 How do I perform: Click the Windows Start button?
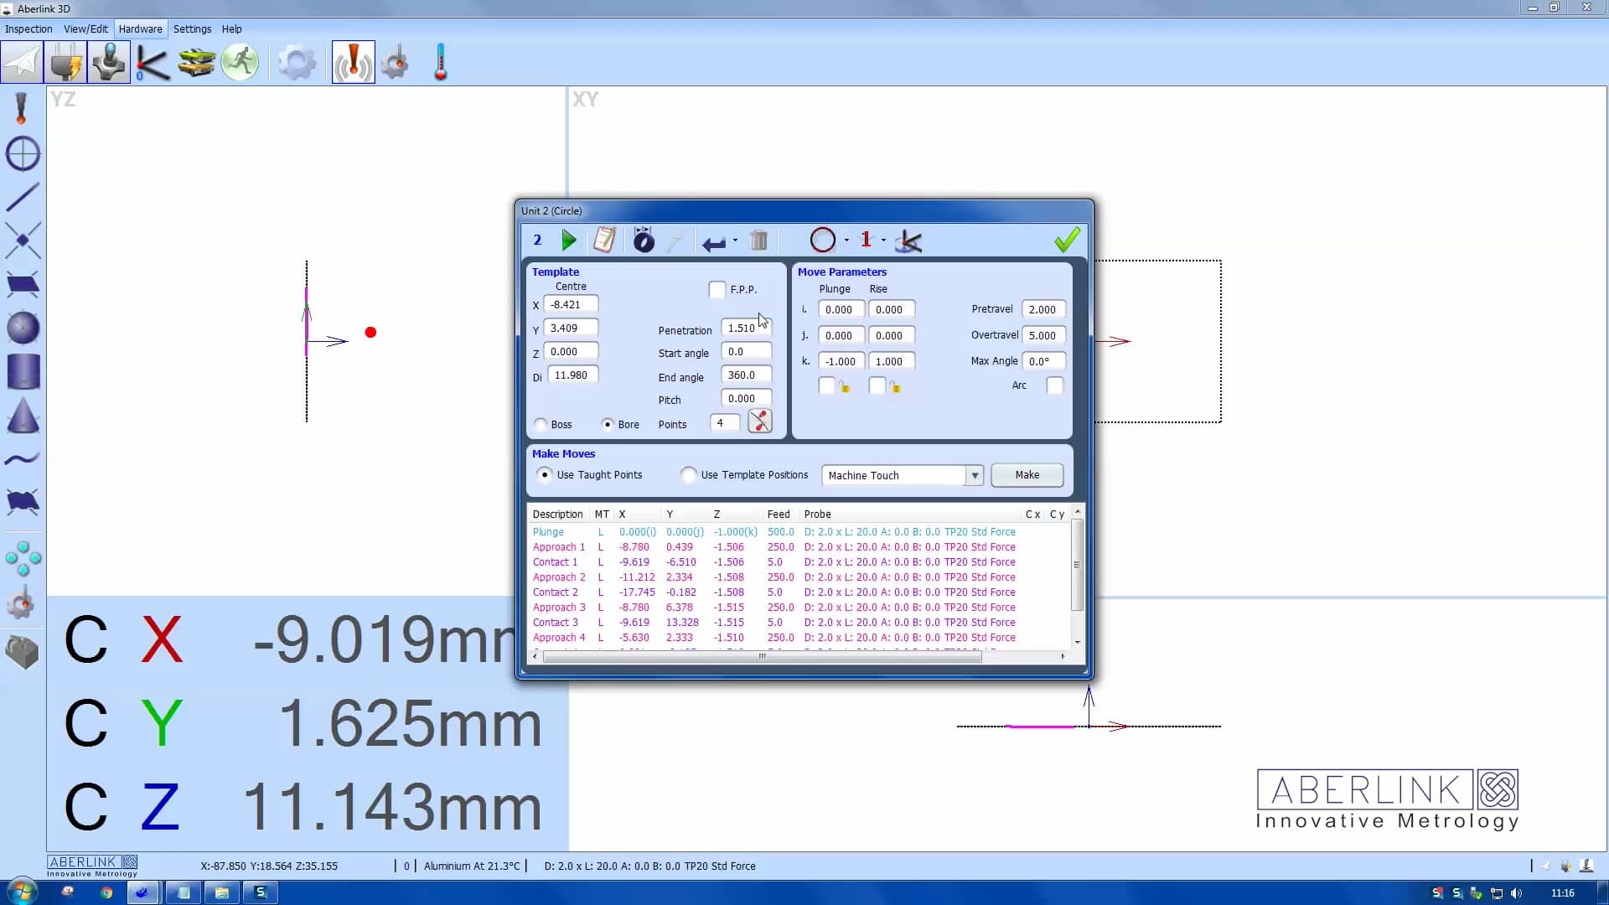click(23, 892)
